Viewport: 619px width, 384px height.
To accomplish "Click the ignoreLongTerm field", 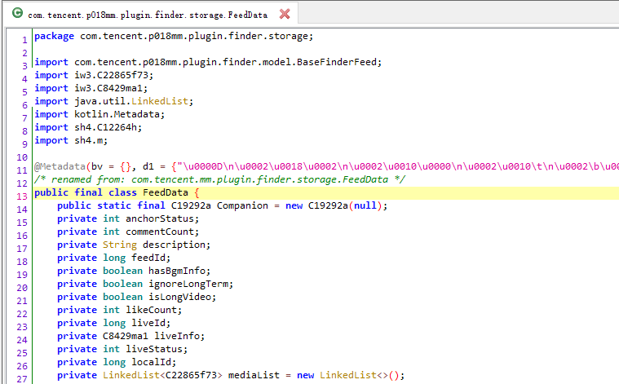I will (x=188, y=284).
